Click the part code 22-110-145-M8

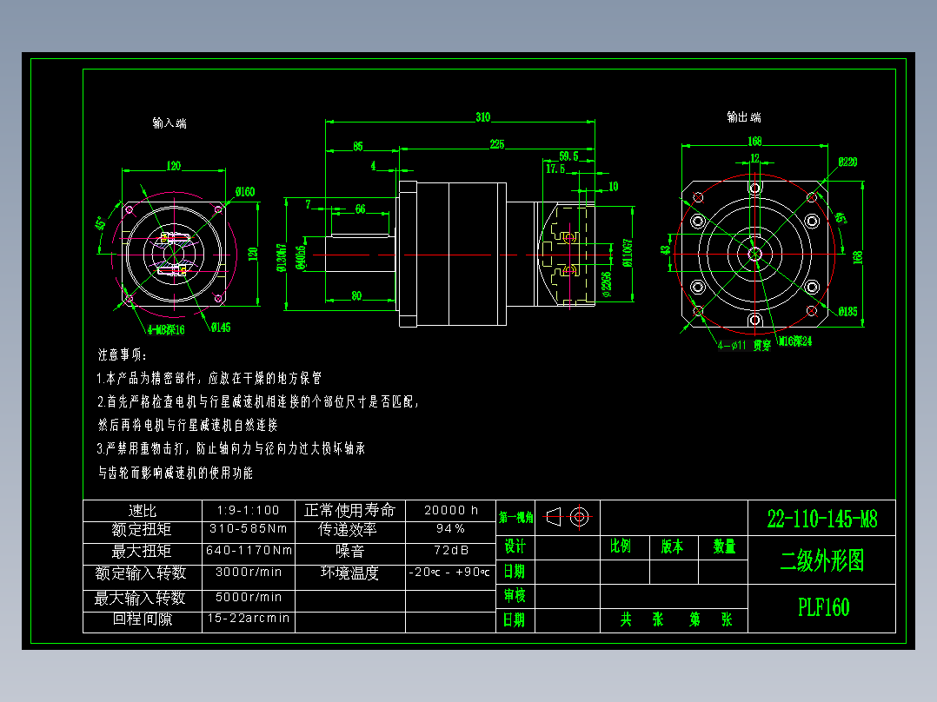click(821, 520)
